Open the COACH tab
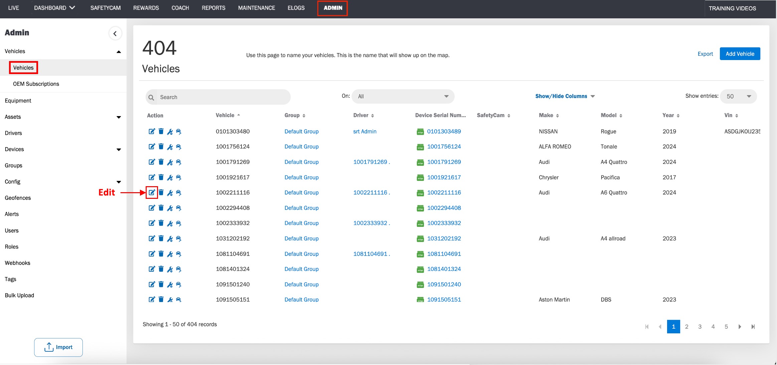 [x=180, y=8]
